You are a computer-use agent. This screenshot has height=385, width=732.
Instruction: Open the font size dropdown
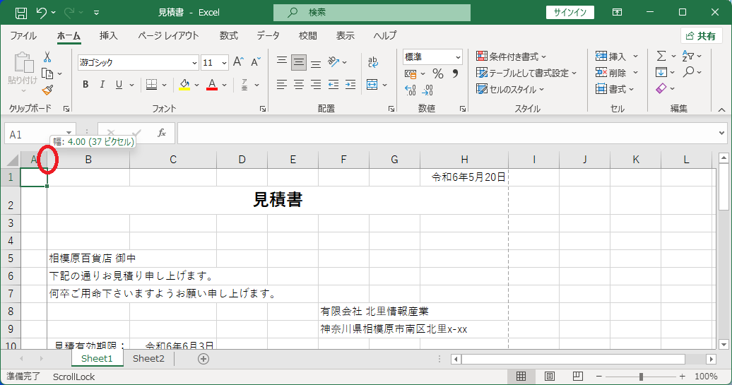coord(224,63)
